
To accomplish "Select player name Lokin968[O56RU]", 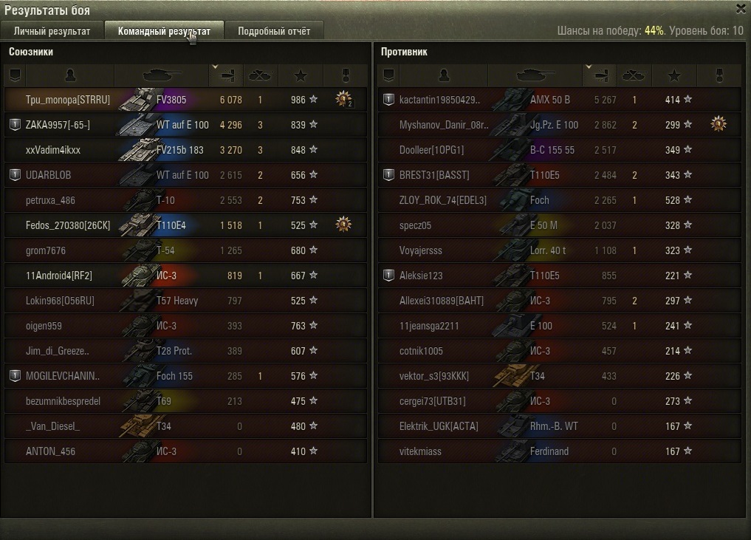I will click(60, 301).
